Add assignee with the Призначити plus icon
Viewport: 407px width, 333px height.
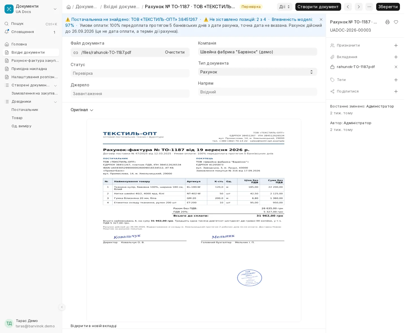396,45
